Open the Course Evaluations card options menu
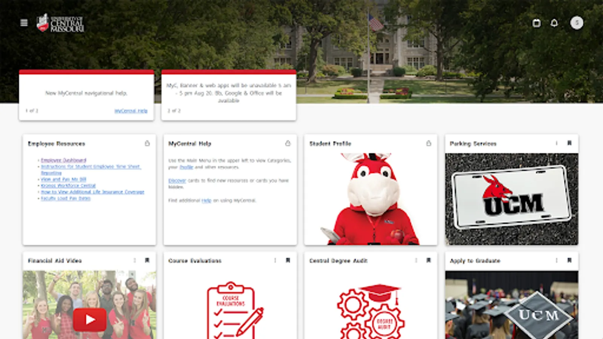 pos(275,260)
